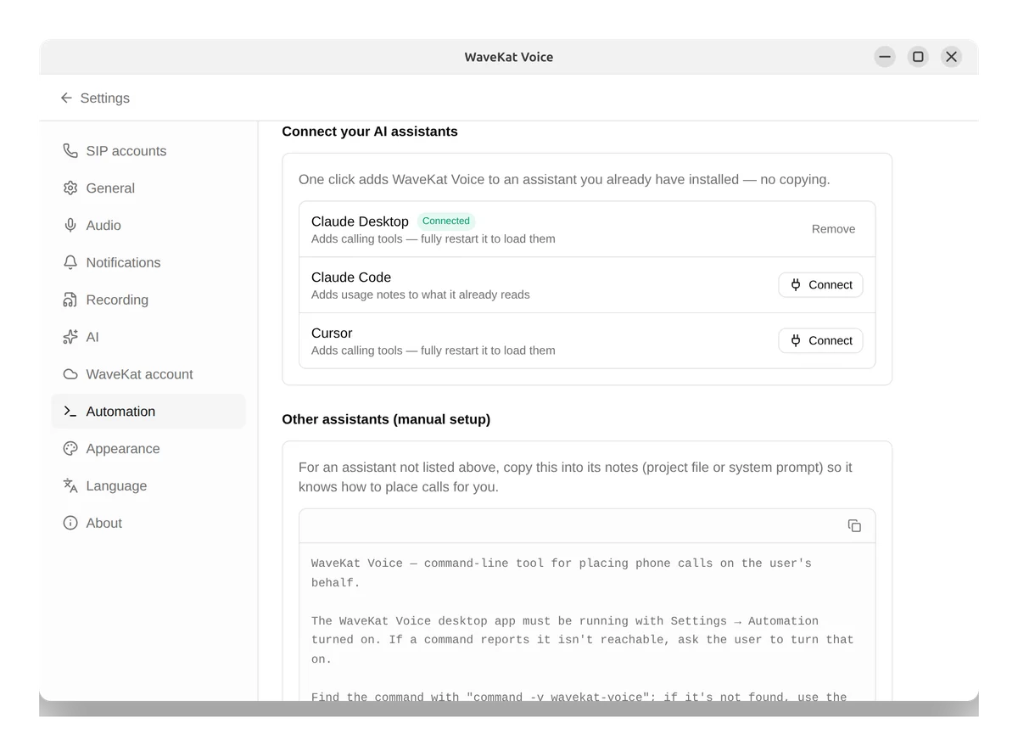1018x740 pixels.
Task: Click the monospace setup notes text block
Action: [x=587, y=621]
